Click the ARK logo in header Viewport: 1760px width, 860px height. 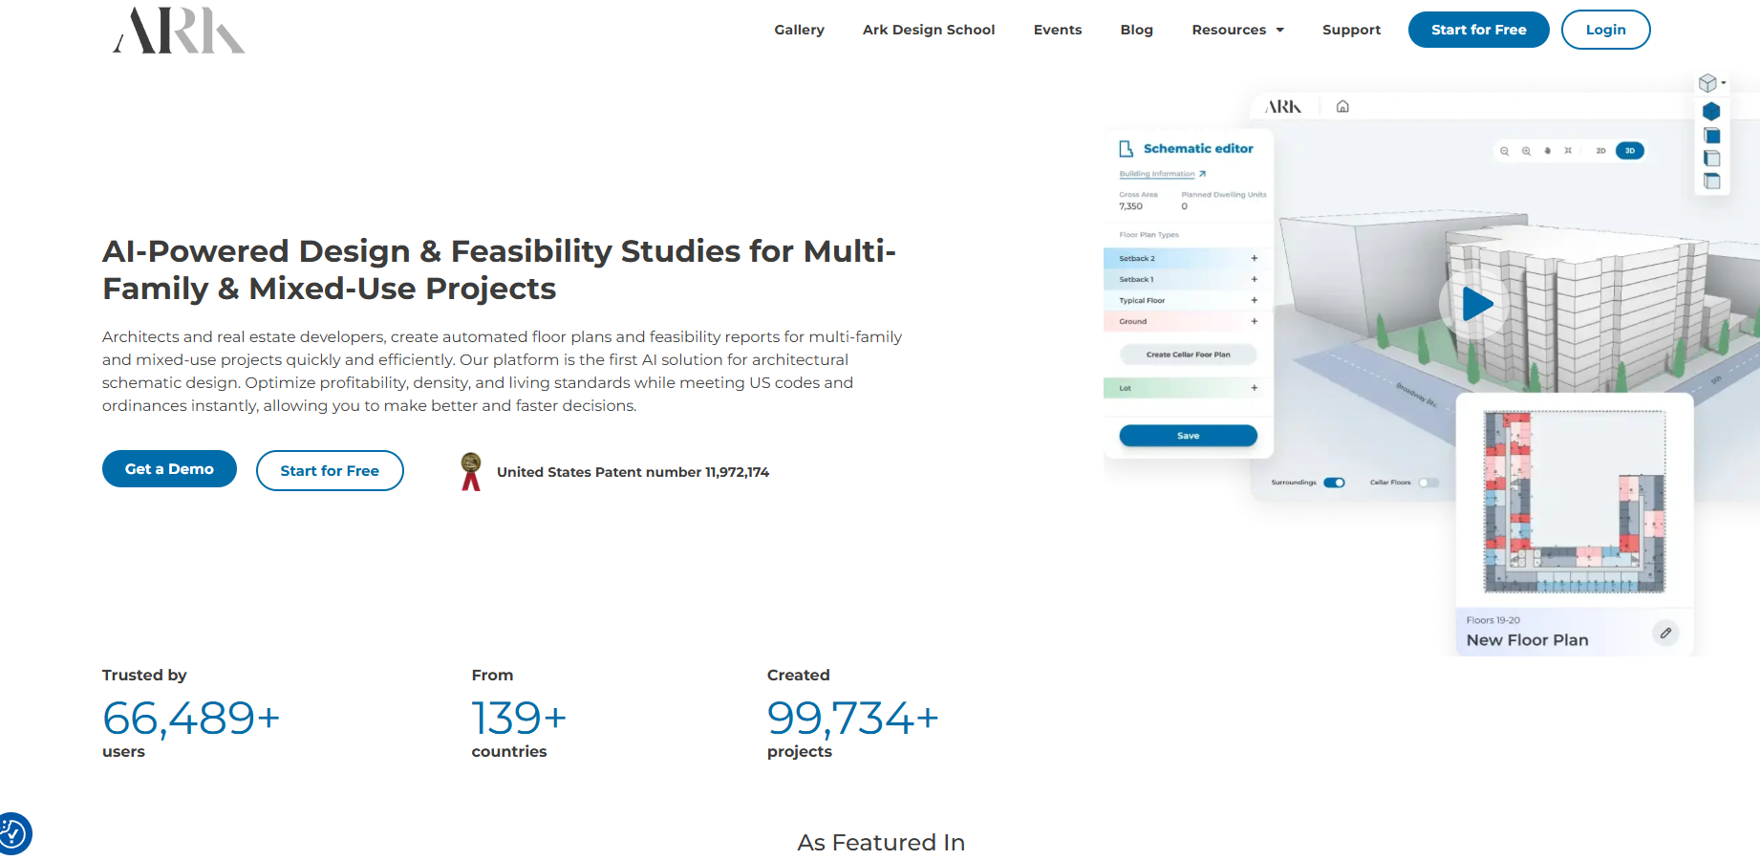(x=179, y=30)
